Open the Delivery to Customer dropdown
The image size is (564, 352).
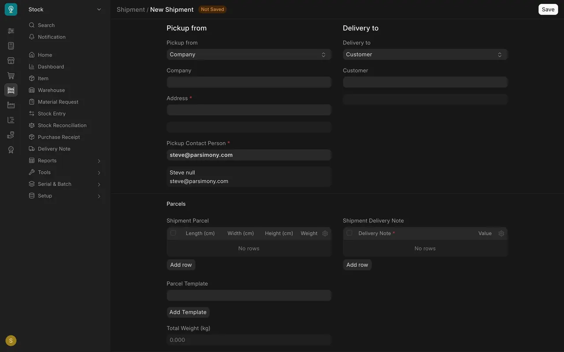tap(425, 55)
